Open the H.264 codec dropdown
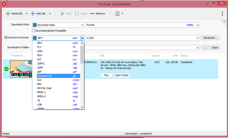 142,38
